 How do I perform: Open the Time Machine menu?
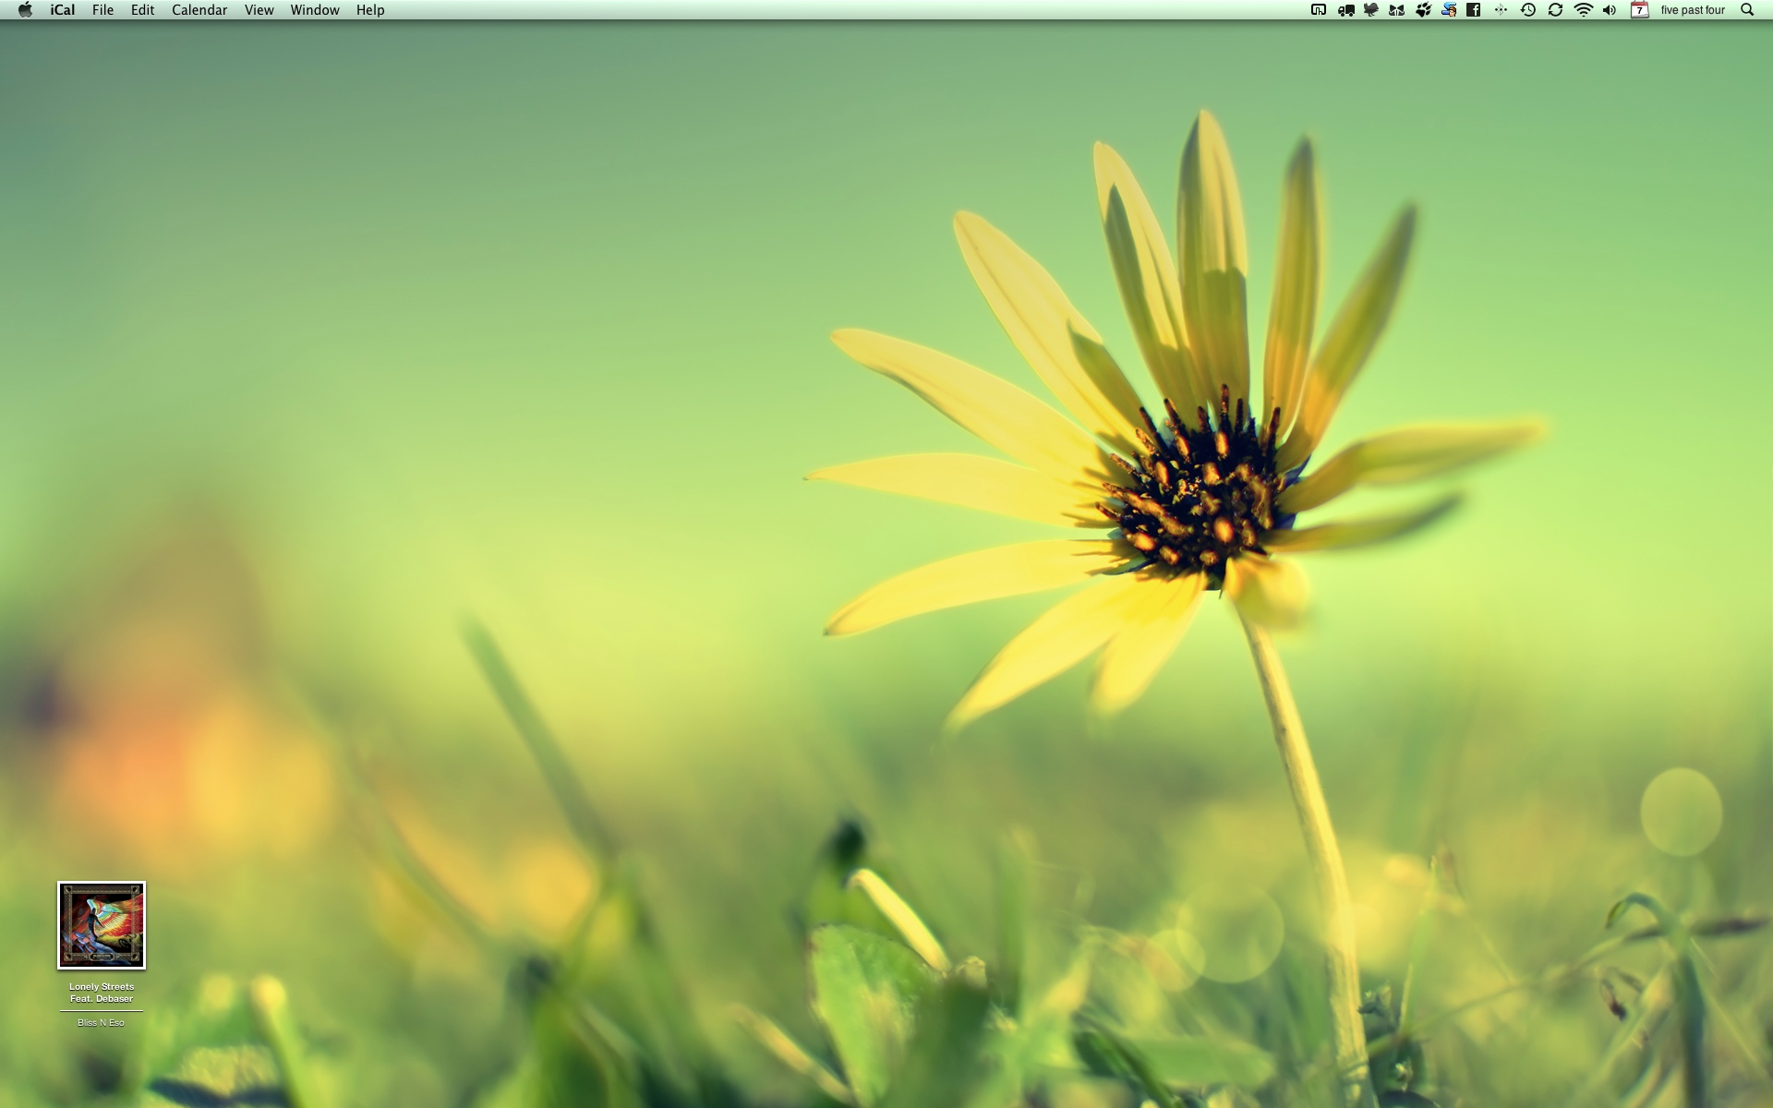[x=1528, y=10]
